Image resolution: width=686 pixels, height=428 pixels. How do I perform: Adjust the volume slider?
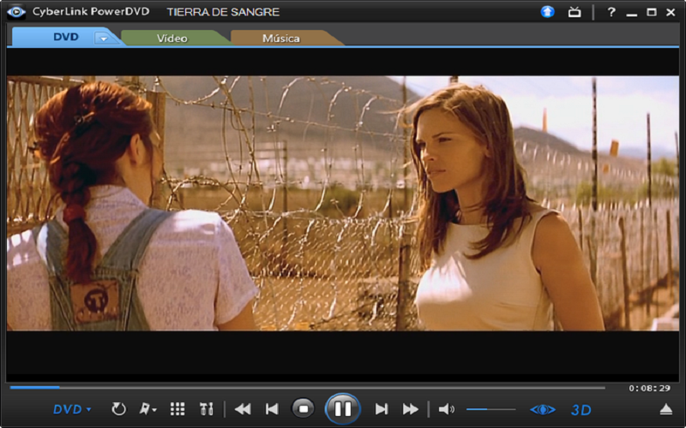click(x=490, y=409)
